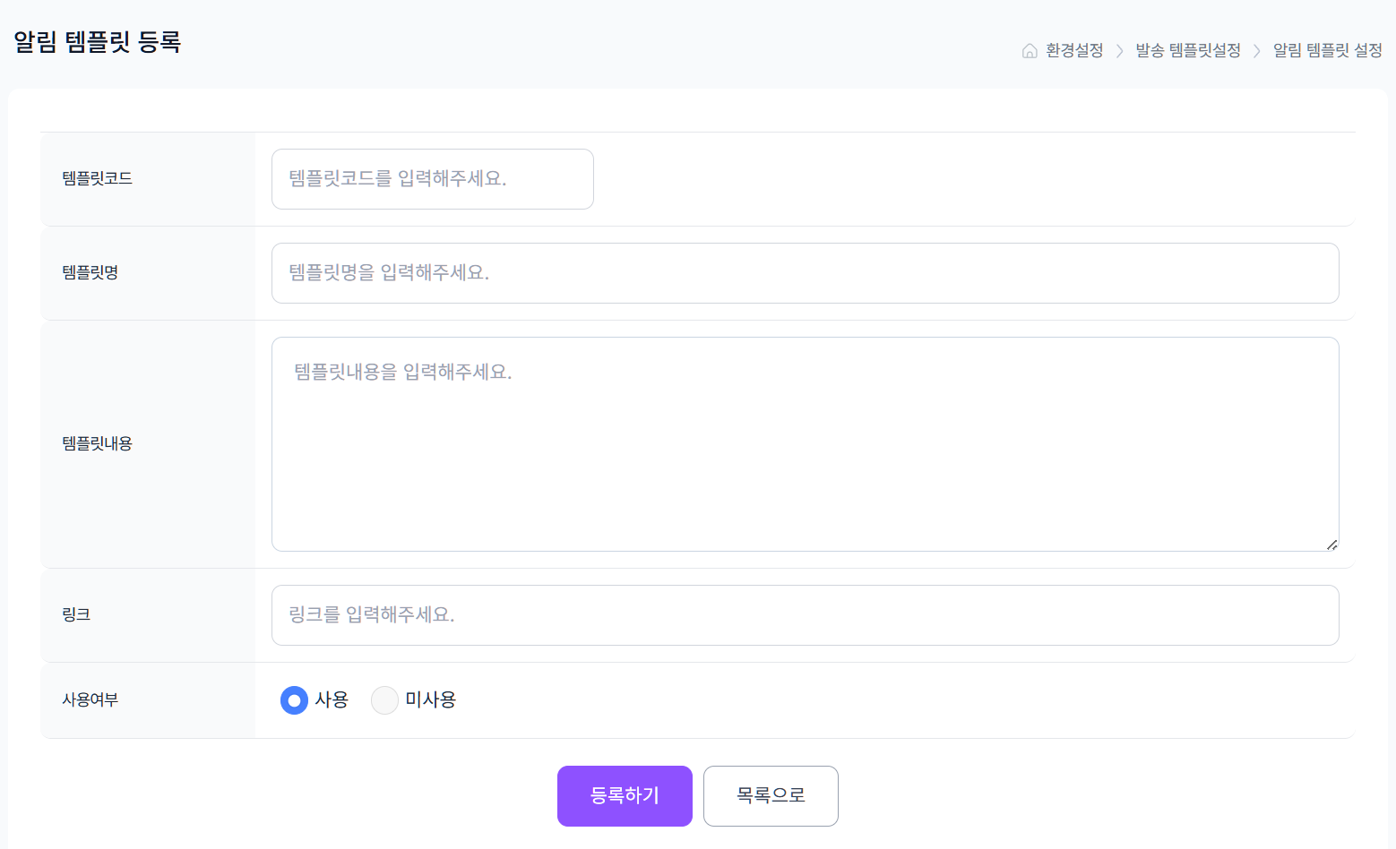
Task: Open the 환경설정 breadcrumb link
Action: 1073,50
